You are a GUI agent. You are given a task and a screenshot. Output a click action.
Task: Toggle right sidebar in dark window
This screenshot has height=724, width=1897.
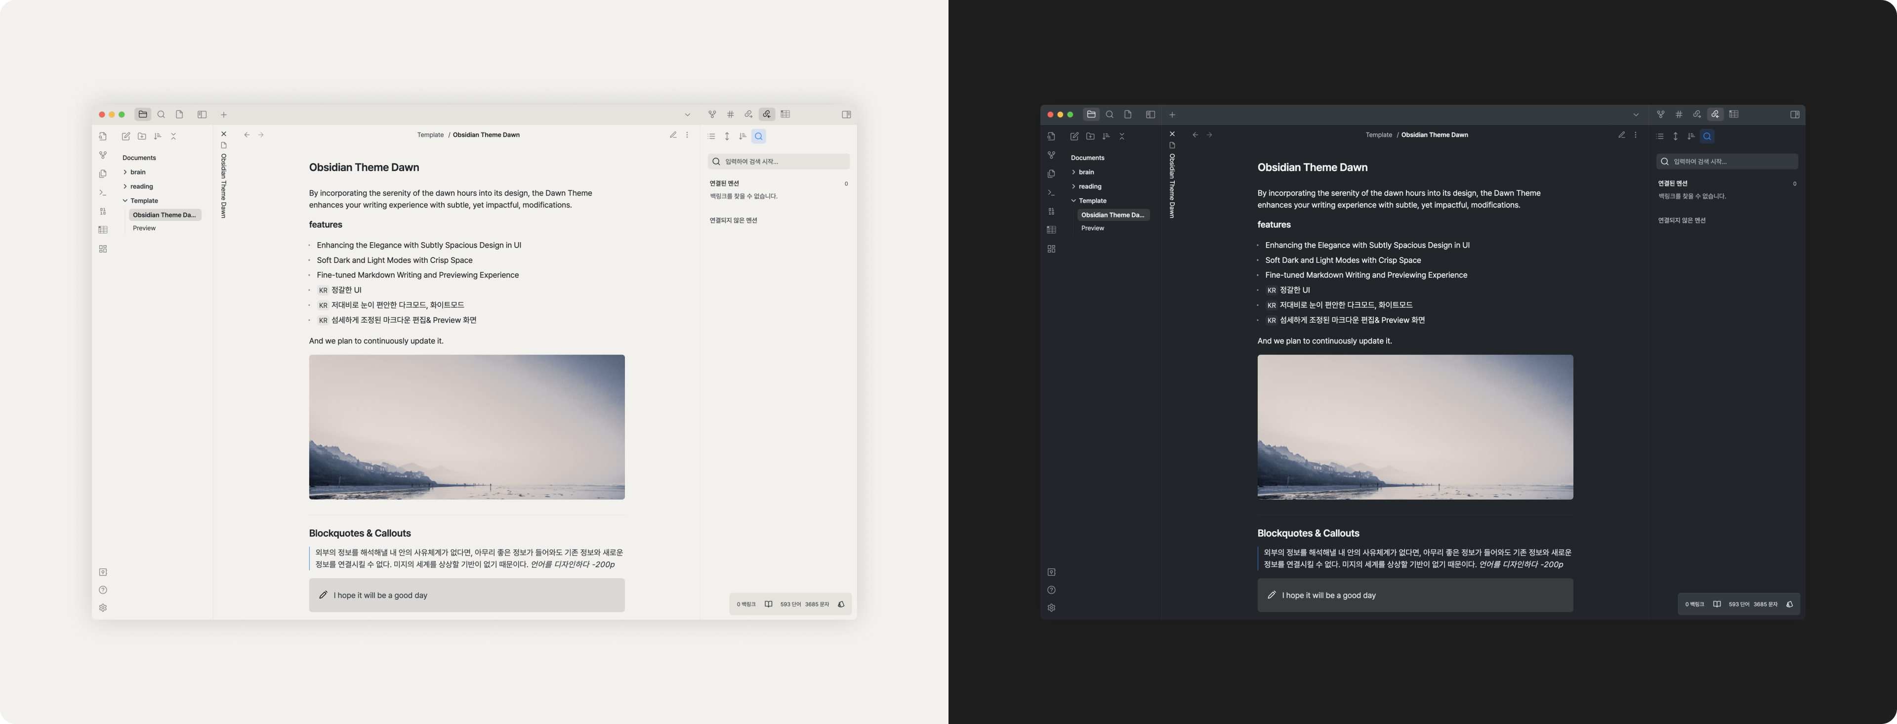click(x=1795, y=114)
